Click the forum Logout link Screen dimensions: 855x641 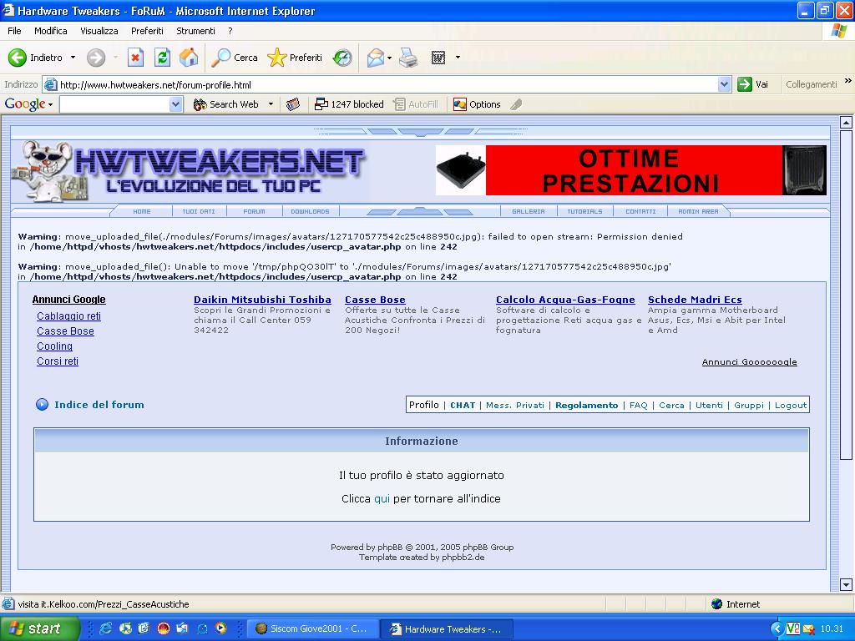(x=791, y=405)
